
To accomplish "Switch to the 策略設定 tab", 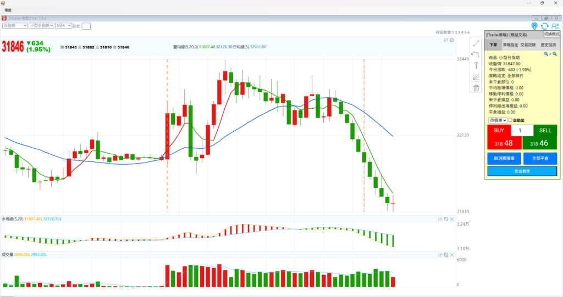I will (x=511, y=45).
